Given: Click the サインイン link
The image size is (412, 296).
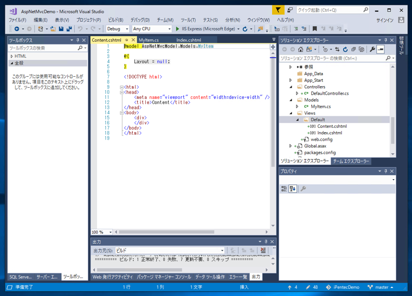Looking at the screenshot, I should pyautogui.click(x=385, y=20).
